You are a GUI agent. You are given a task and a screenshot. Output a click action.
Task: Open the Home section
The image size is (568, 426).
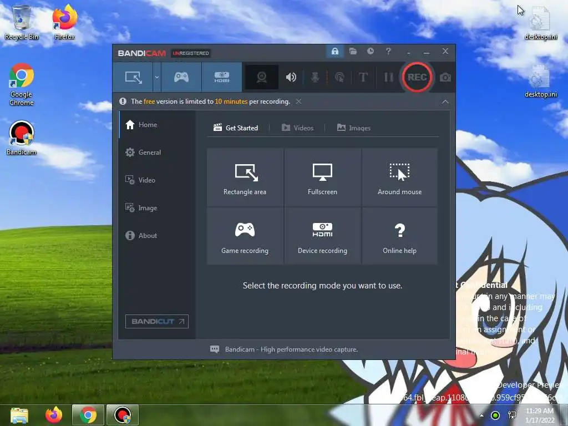tap(158, 125)
